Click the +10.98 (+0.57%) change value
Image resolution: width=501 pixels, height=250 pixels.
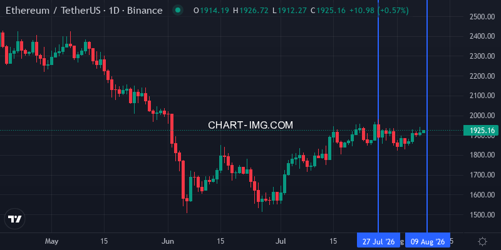(x=379, y=11)
